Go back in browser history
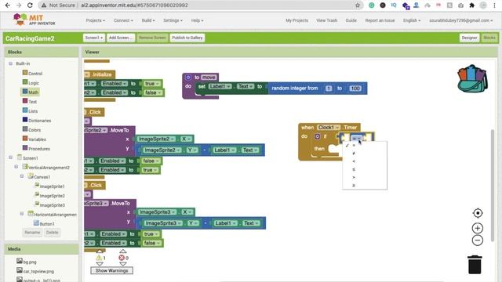This screenshot has height=282, width=502. pos(8,5)
